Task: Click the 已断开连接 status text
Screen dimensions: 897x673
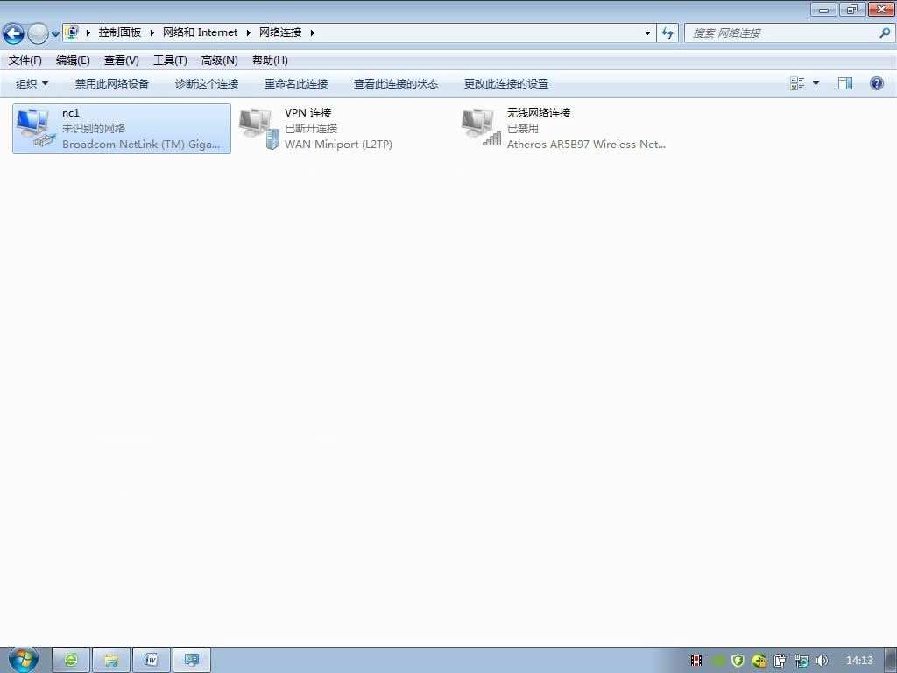Action: [311, 128]
